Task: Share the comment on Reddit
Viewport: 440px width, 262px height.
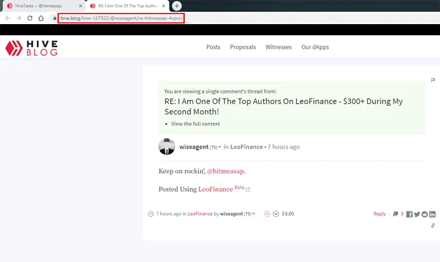Action: 425,214
